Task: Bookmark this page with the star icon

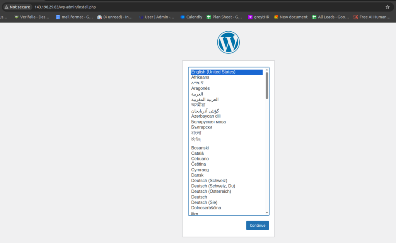Action: tap(387, 7)
